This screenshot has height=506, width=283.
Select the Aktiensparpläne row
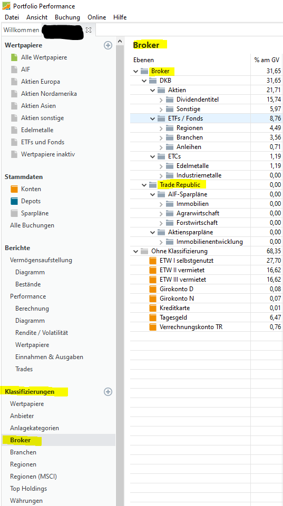(206, 232)
